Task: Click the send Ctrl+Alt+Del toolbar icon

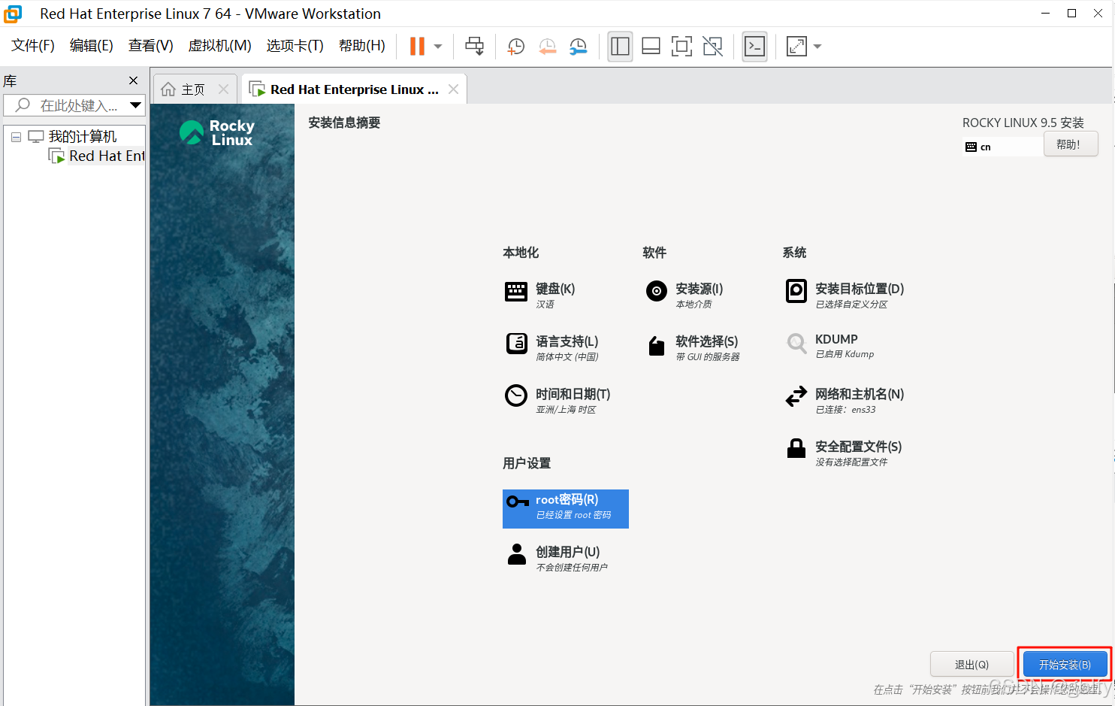Action: [475, 47]
